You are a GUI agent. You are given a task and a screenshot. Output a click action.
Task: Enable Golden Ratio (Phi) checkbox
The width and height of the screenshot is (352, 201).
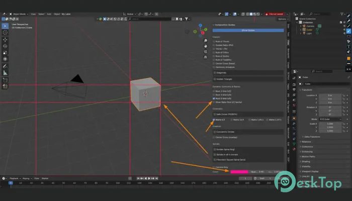point(214,45)
